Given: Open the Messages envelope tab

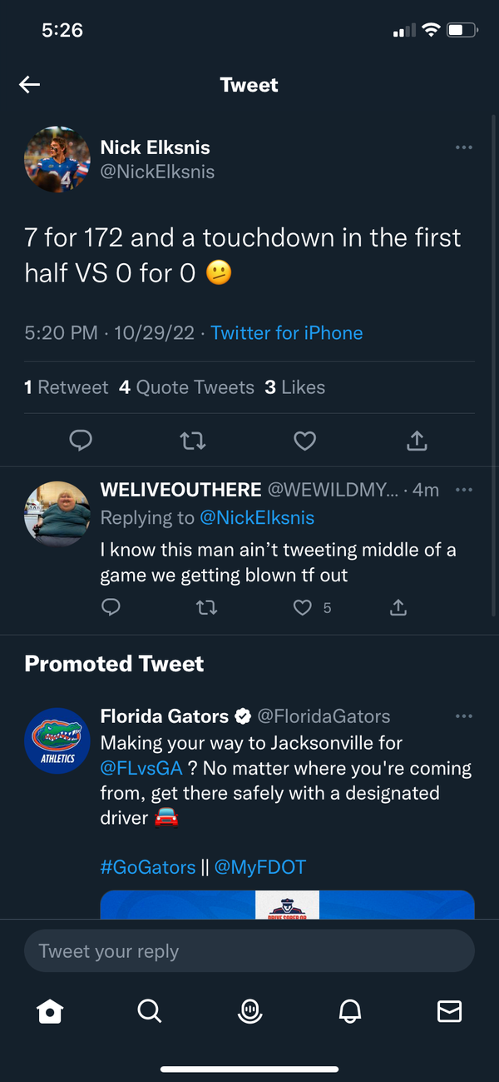Looking at the screenshot, I should coord(449,1011).
